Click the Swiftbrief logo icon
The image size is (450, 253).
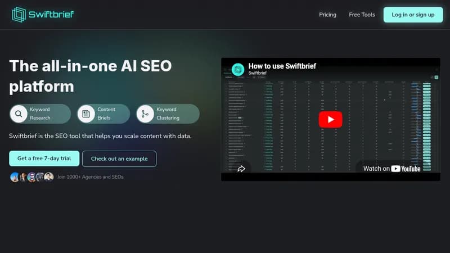tap(19, 15)
